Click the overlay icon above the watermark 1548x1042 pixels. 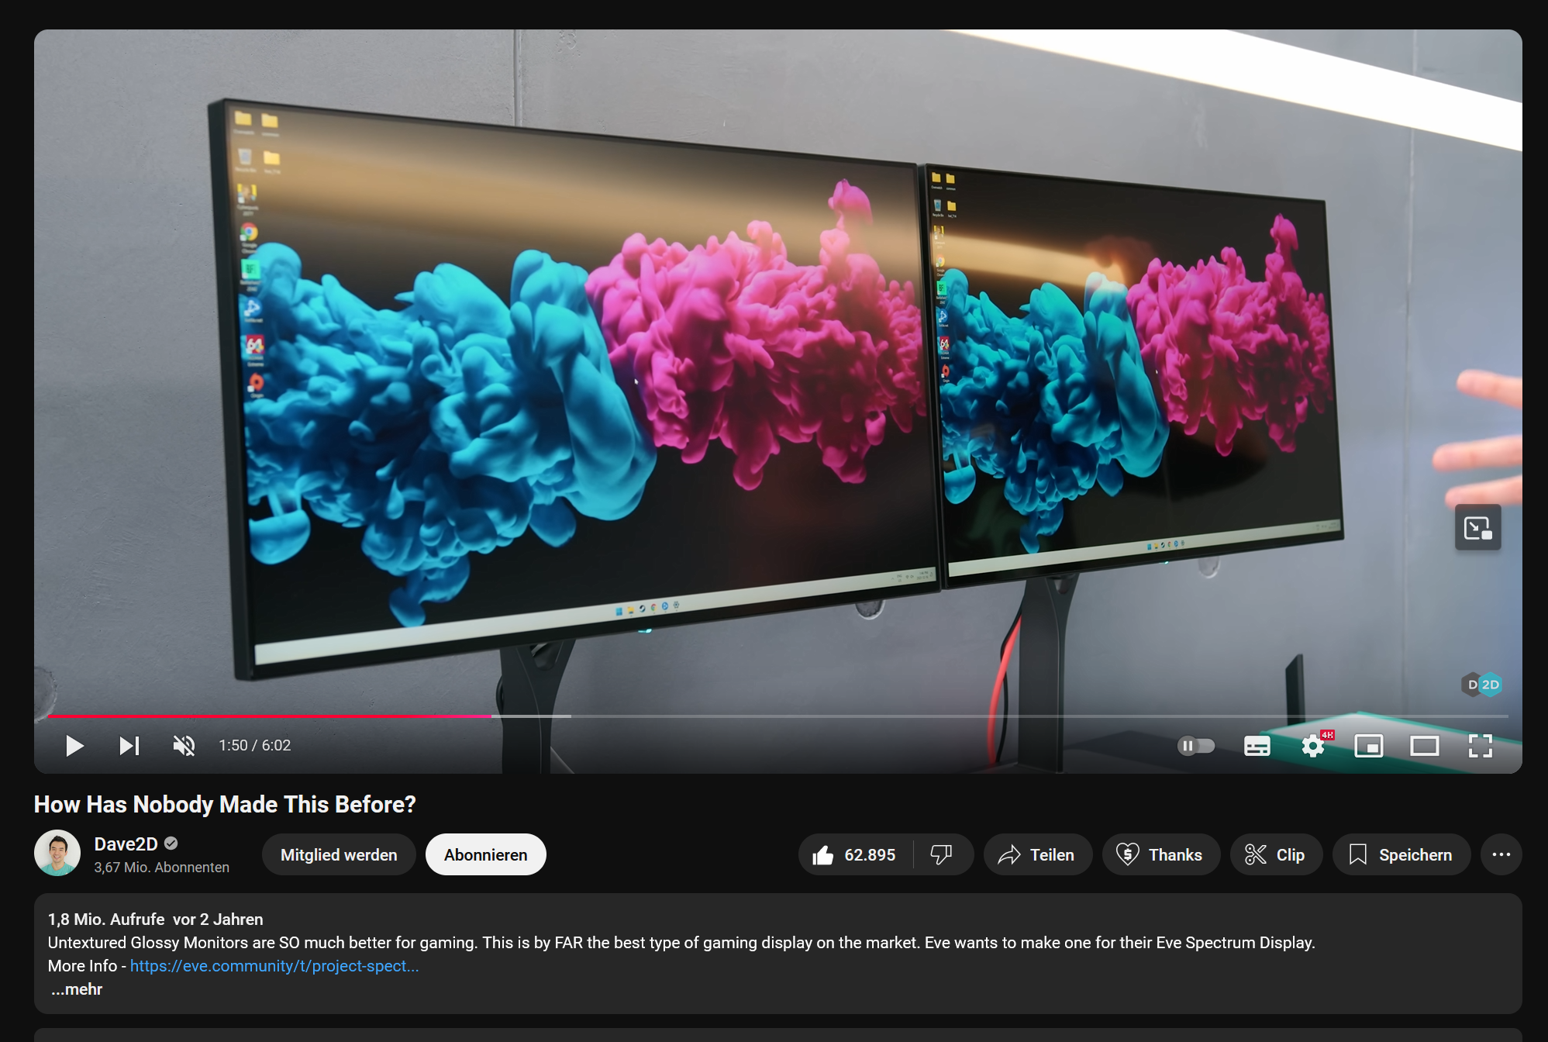click(1477, 528)
